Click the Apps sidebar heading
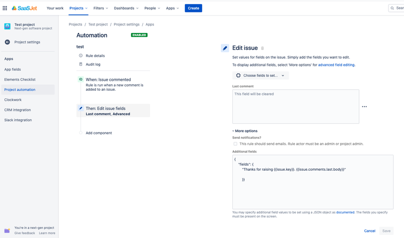The image size is (404, 238). coord(9,59)
